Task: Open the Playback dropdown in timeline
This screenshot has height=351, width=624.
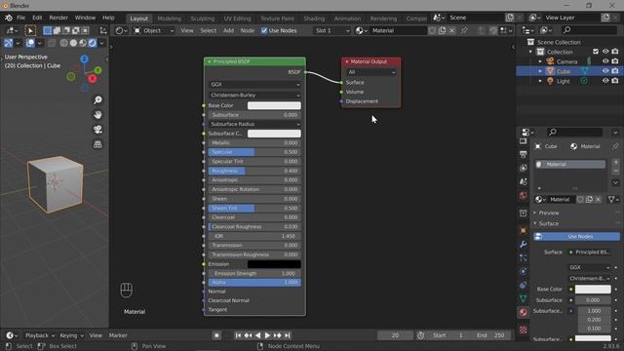Action: click(x=40, y=335)
